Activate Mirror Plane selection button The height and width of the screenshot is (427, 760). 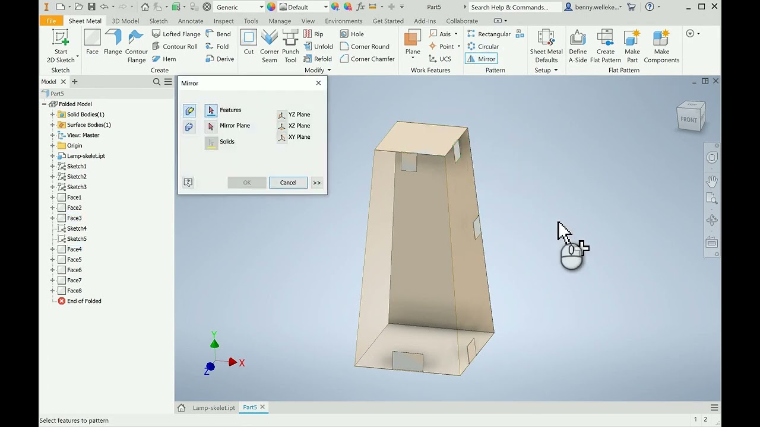pos(211,126)
